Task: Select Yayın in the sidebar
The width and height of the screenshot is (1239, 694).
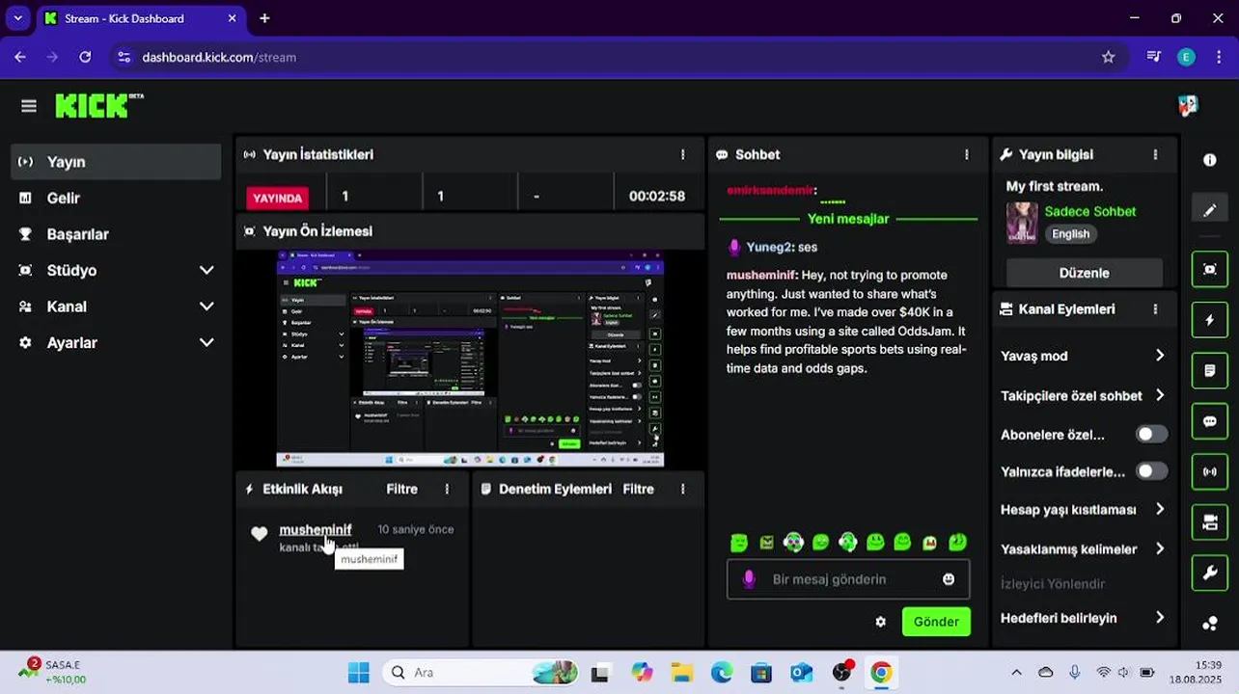Action: [x=116, y=162]
